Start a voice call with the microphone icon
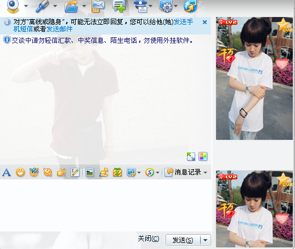 click(x=42, y=6)
